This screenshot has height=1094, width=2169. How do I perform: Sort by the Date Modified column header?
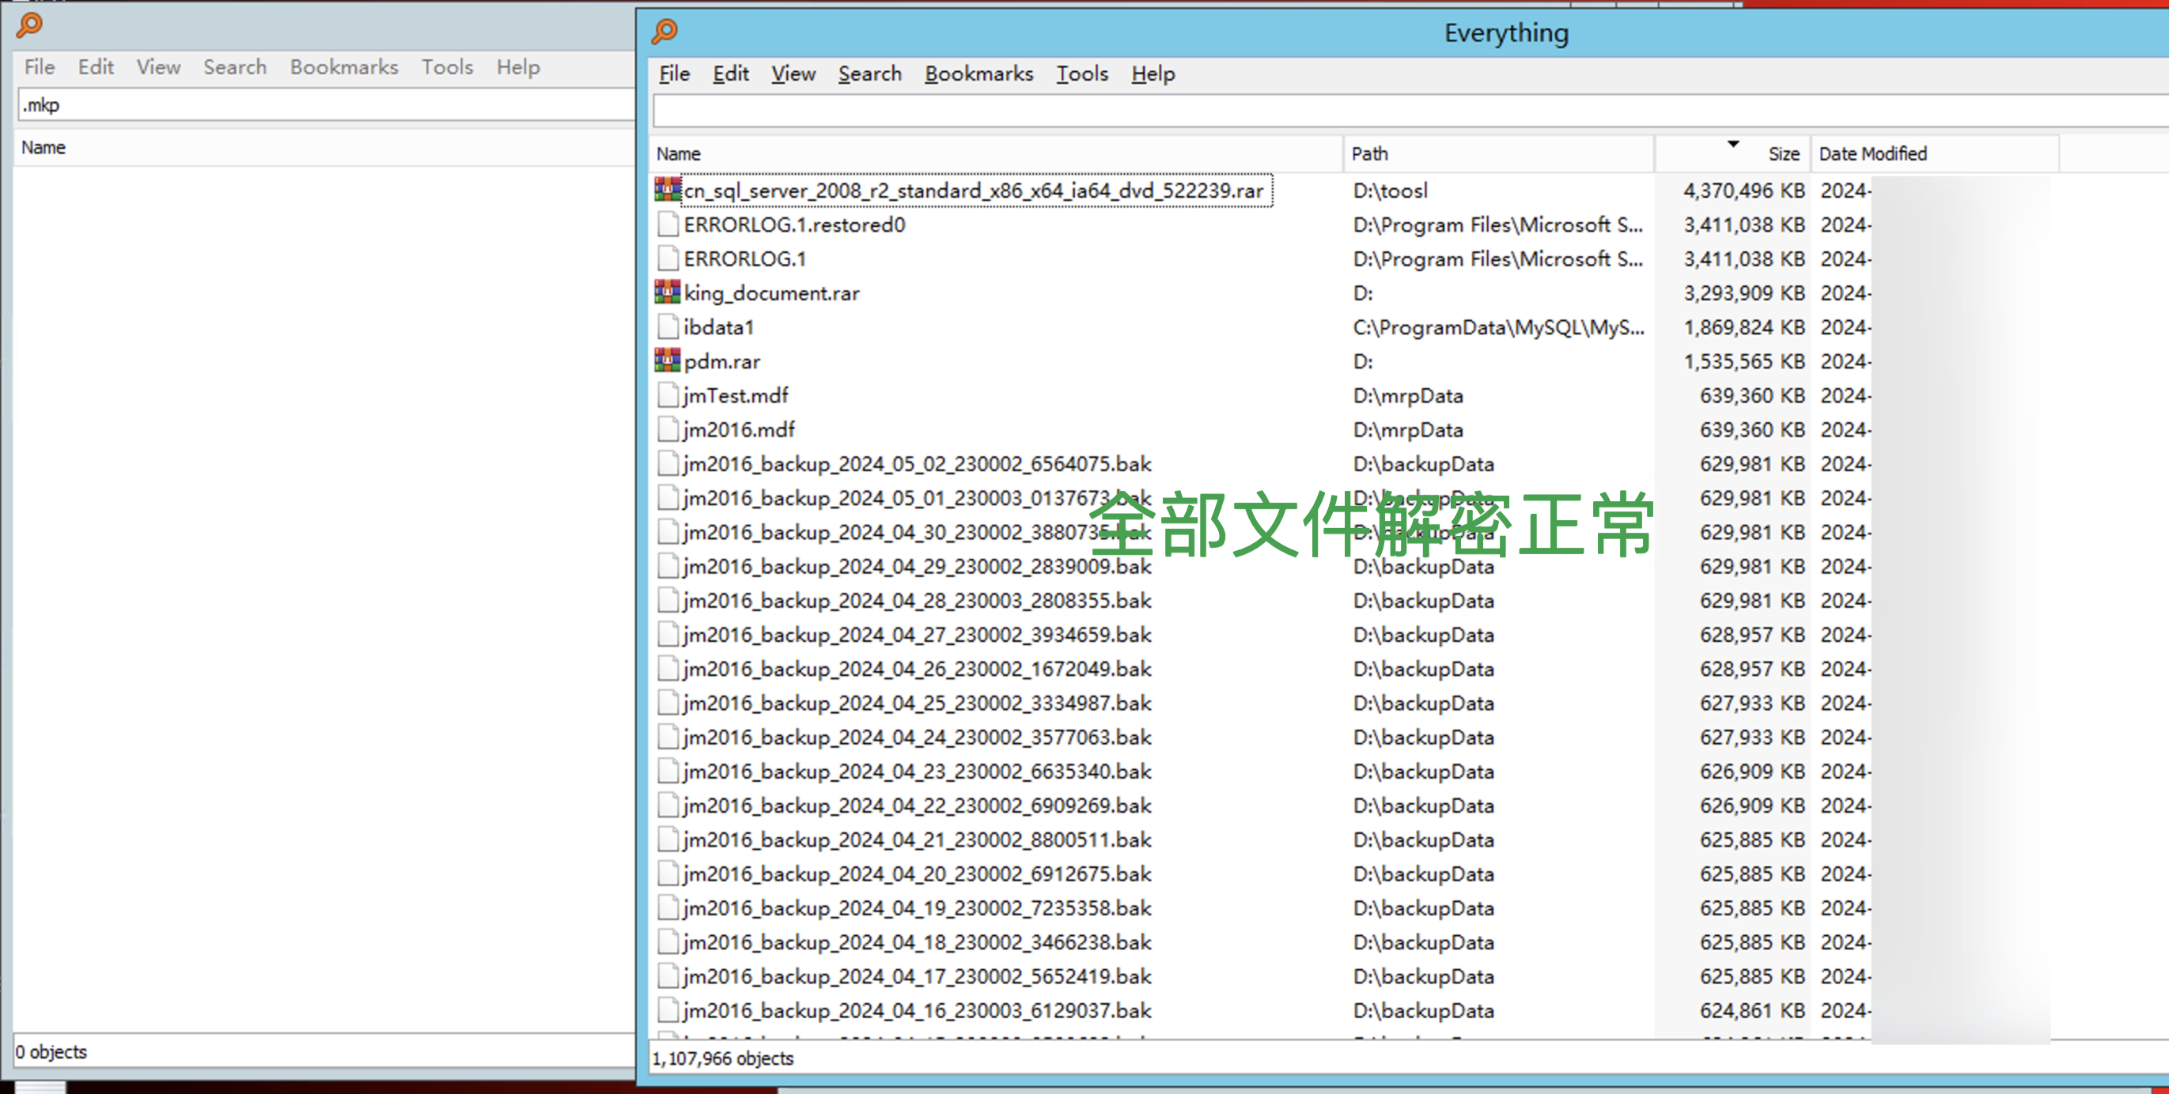(1935, 154)
